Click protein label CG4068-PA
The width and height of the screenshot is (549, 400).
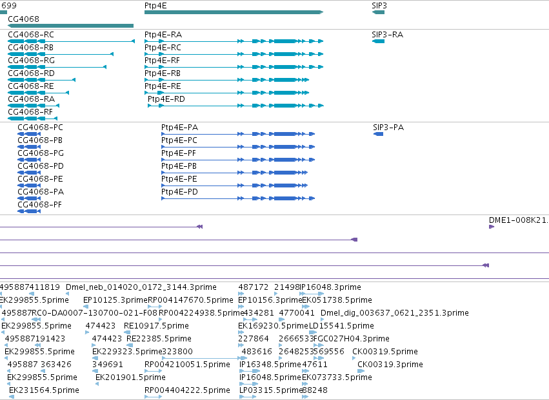tap(41, 191)
